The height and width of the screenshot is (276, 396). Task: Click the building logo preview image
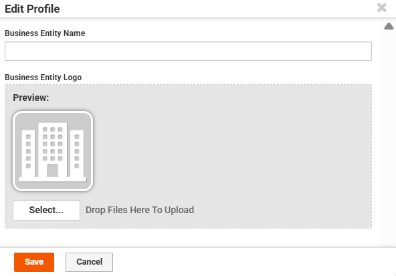point(53,151)
